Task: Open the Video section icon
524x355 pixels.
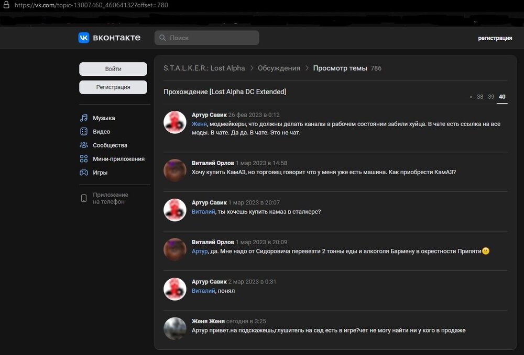Action: pyautogui.click(x=84, y=132)
